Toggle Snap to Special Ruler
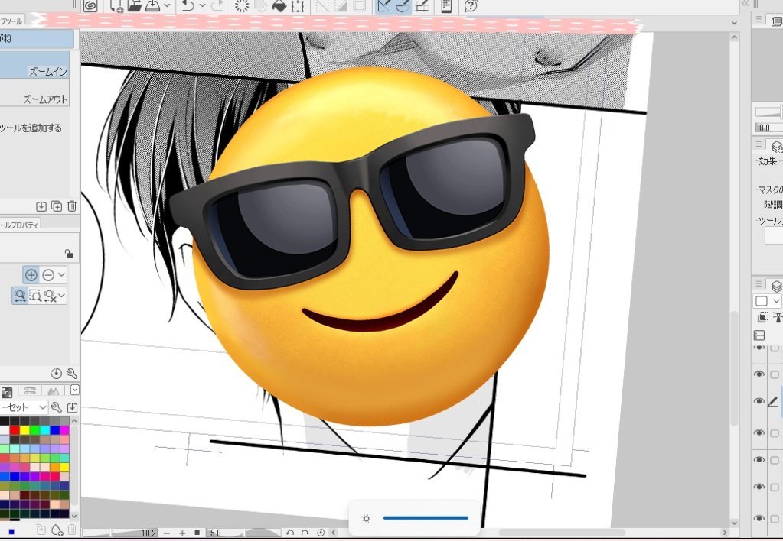This screenshot has height=541, width=783. point(403,5)
